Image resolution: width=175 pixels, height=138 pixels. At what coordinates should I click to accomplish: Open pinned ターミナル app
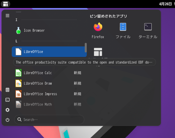(148, 30)
